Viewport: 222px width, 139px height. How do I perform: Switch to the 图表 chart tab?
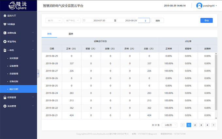tap(71, 34)
